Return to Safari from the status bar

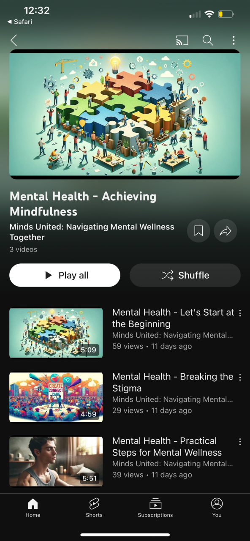pyautogui.click(x=20, y=22)
